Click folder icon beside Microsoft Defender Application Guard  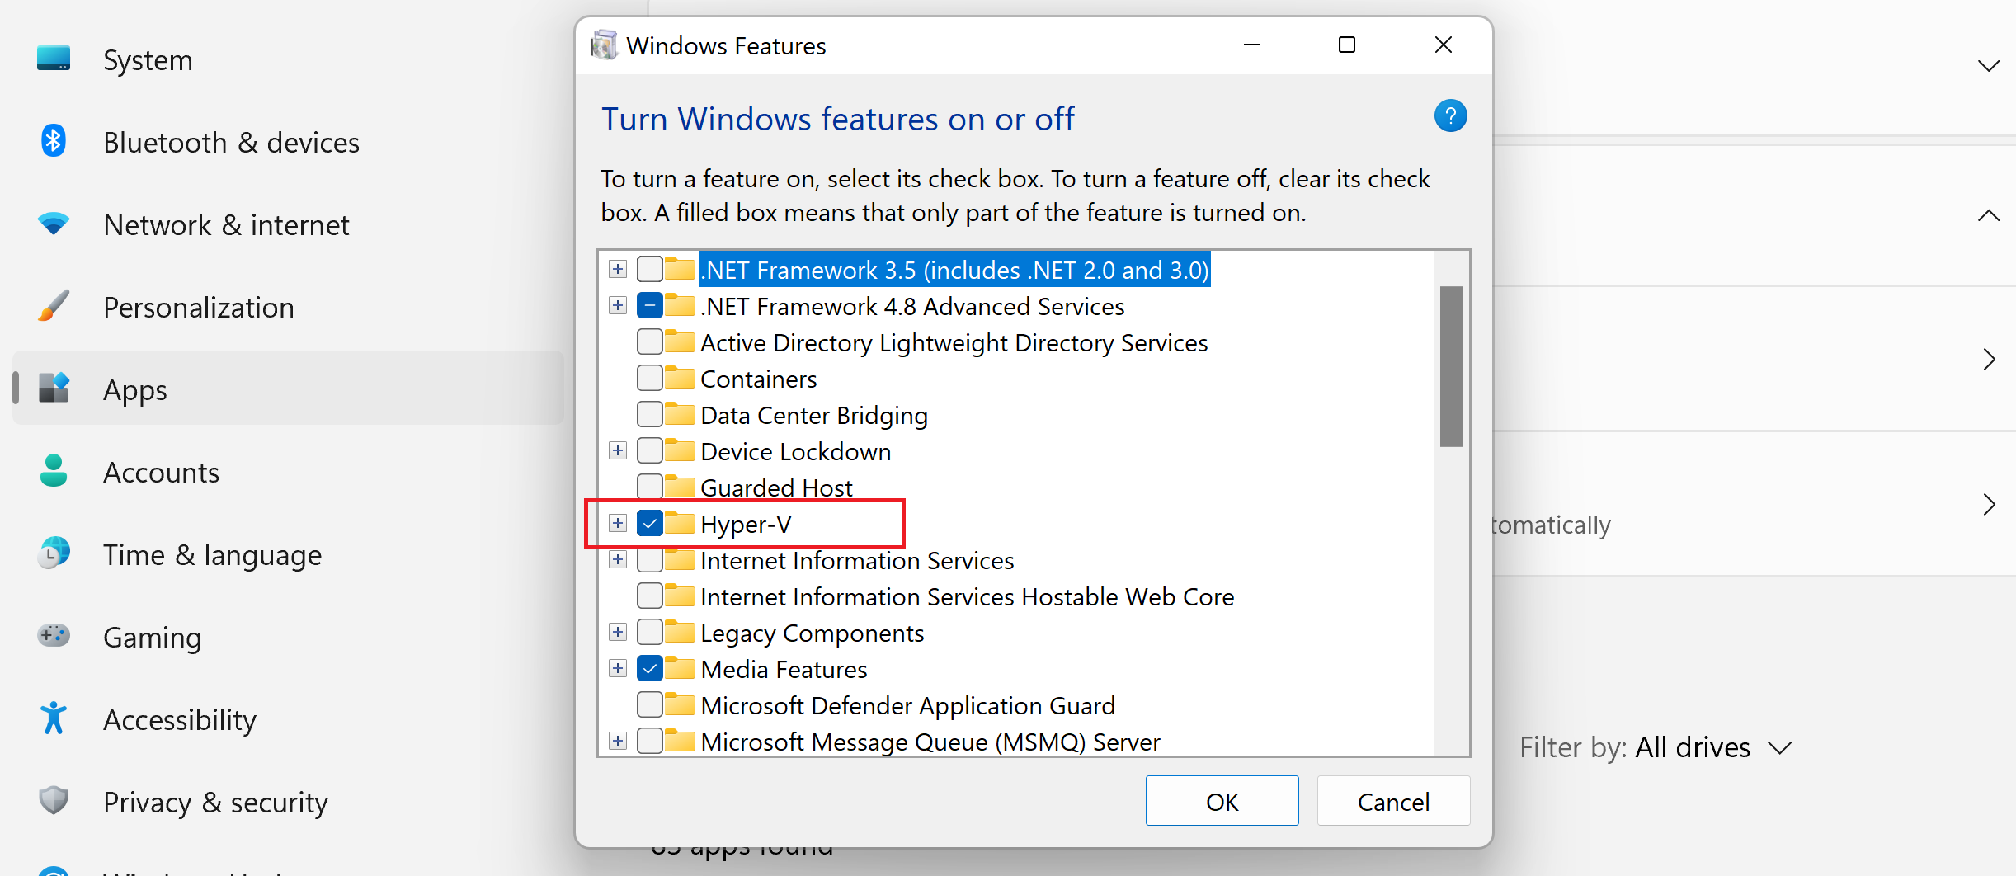click(680, 704)
